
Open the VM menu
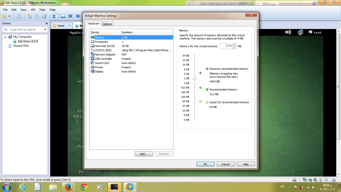pyautogui.click(x=33, y=10)
